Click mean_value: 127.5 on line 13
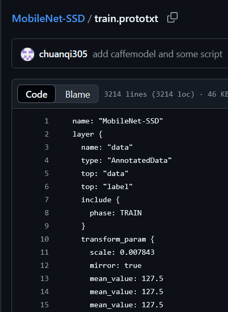Viewport: 228px width, 312px height. pyautogui.click(x=126, y=279)
